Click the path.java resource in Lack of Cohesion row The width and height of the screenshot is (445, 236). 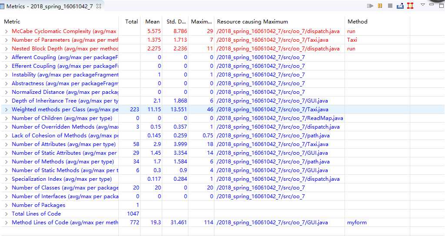[273, 136]
